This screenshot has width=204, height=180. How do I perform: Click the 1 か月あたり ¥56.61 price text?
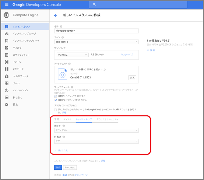tap(159, 40)
